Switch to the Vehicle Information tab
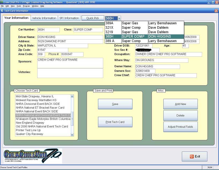219x170 pixels. 44,18
